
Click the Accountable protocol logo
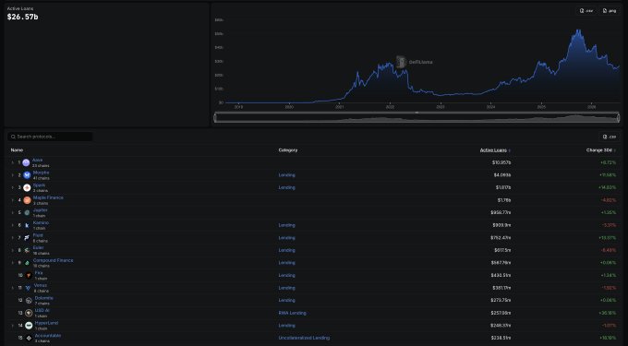[x=29, y=338]
